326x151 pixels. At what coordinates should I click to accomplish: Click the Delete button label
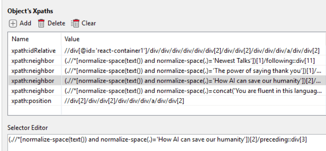coord(56,23)
